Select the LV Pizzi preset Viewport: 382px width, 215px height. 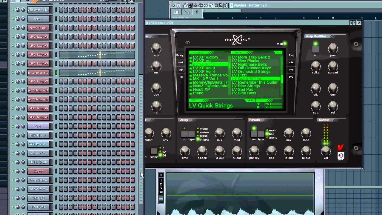point(239,75)
